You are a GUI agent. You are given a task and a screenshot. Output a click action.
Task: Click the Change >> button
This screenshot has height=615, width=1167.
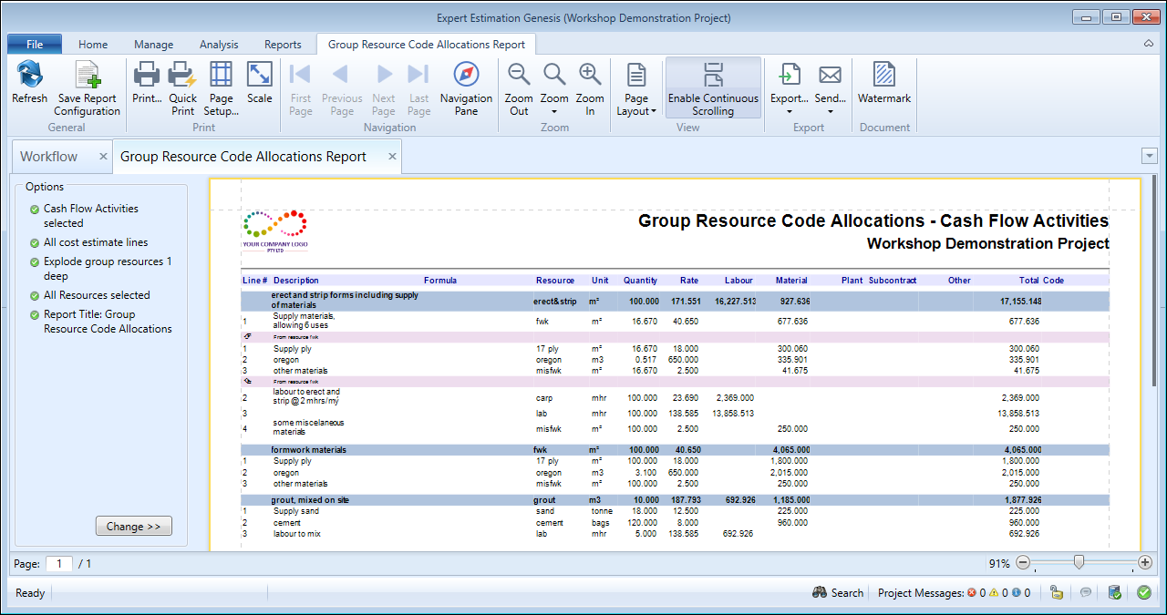[133, 526]
